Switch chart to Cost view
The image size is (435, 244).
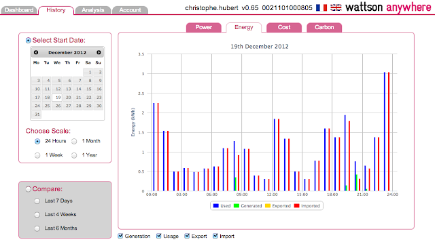click(x=284, y=27)
